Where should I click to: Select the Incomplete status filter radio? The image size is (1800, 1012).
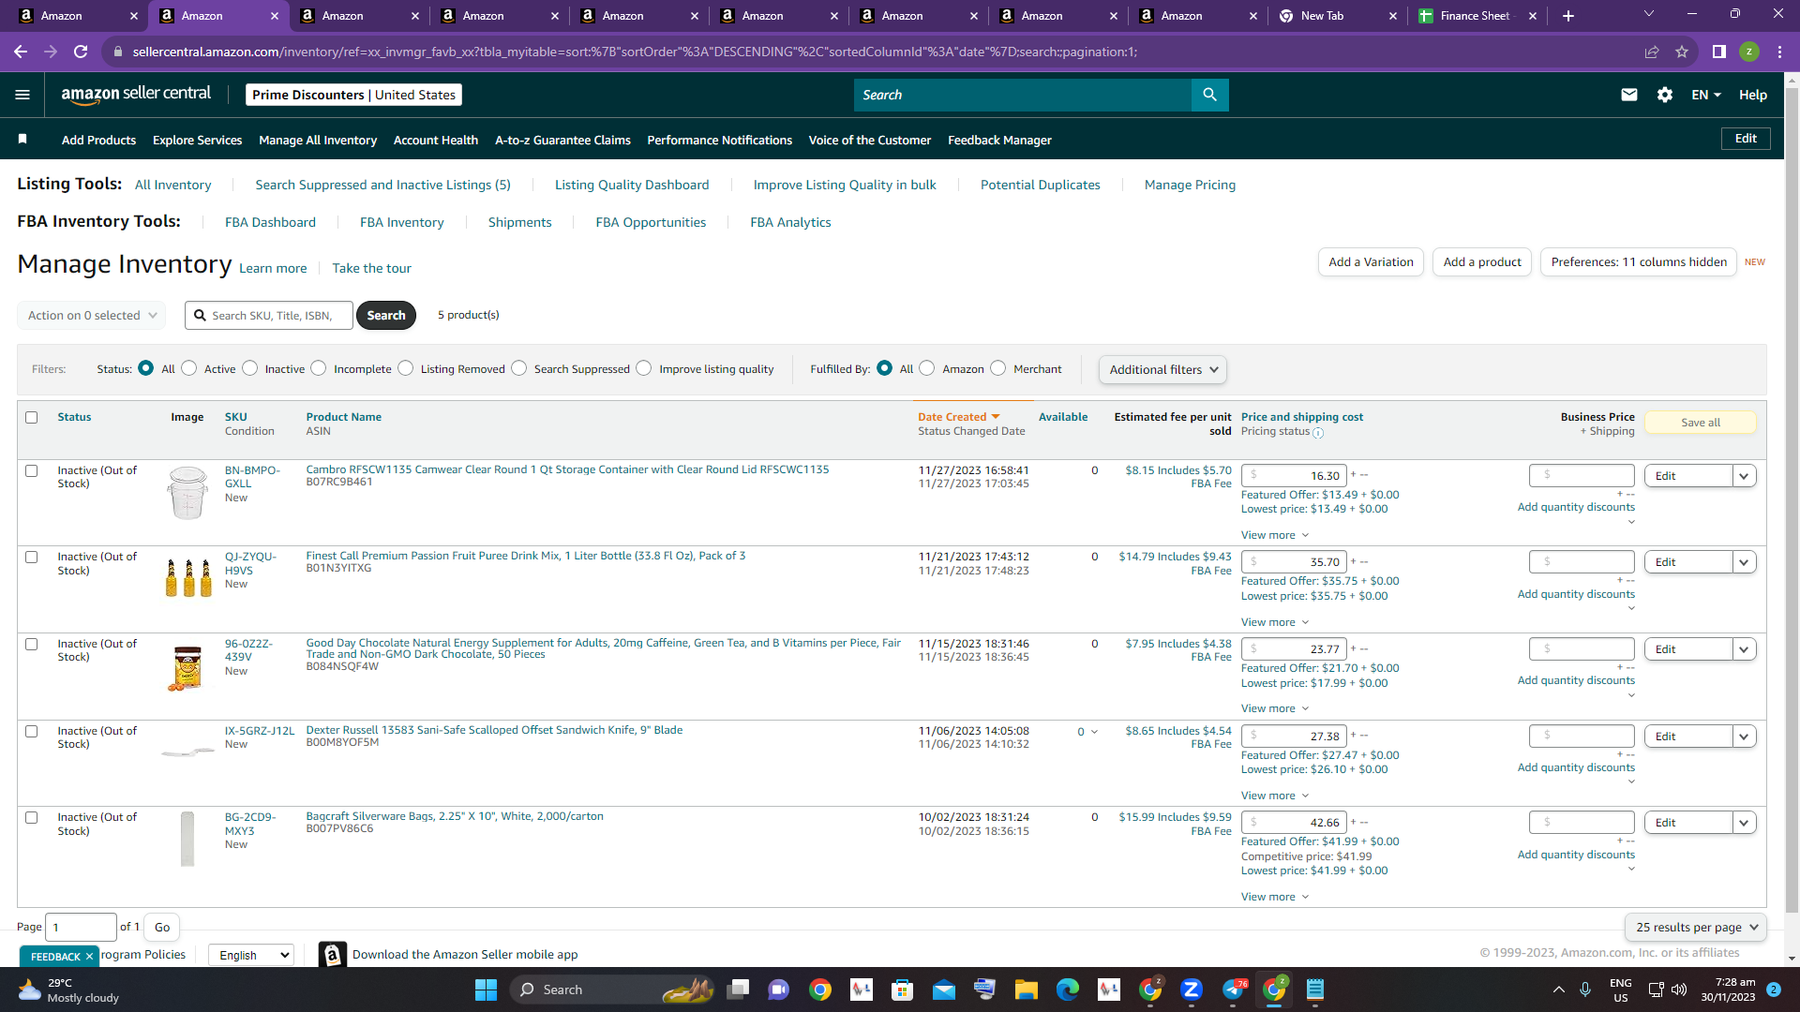(x=319, y=368)
